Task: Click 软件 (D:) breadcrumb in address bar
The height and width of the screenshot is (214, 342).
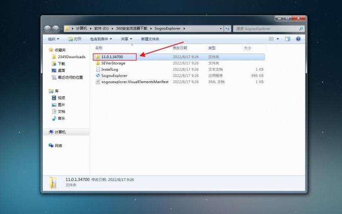Action: 101,28
